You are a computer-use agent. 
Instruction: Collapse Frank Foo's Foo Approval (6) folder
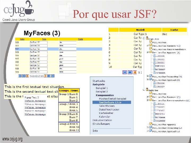click(x=147, y=52)
